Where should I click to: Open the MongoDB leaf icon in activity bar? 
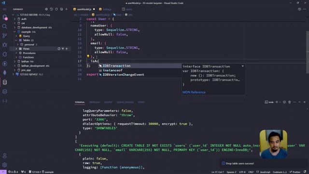(4, 73)
